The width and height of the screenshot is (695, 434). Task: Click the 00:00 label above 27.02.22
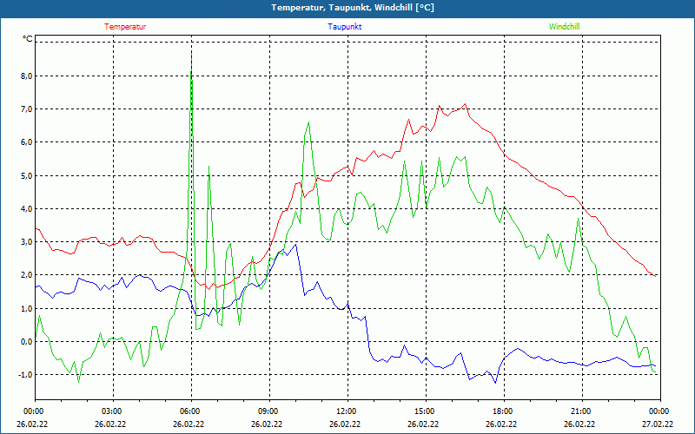point(660,411)
